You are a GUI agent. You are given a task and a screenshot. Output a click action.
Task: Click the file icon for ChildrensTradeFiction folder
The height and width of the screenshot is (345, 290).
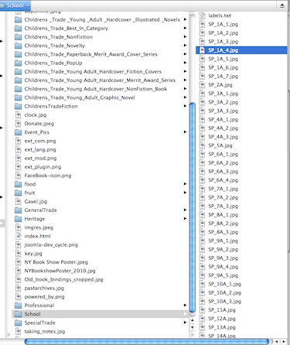19,106
